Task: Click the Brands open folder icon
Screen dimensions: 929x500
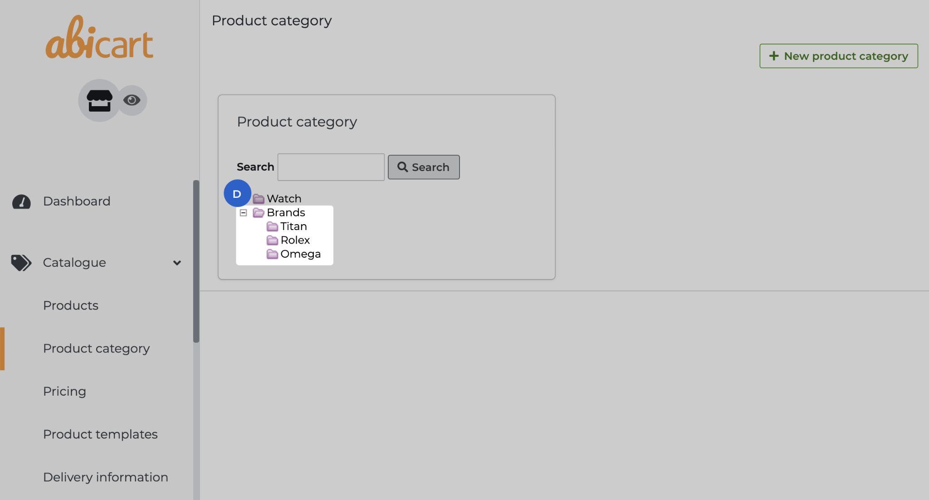Action: [x=259, y=212]
